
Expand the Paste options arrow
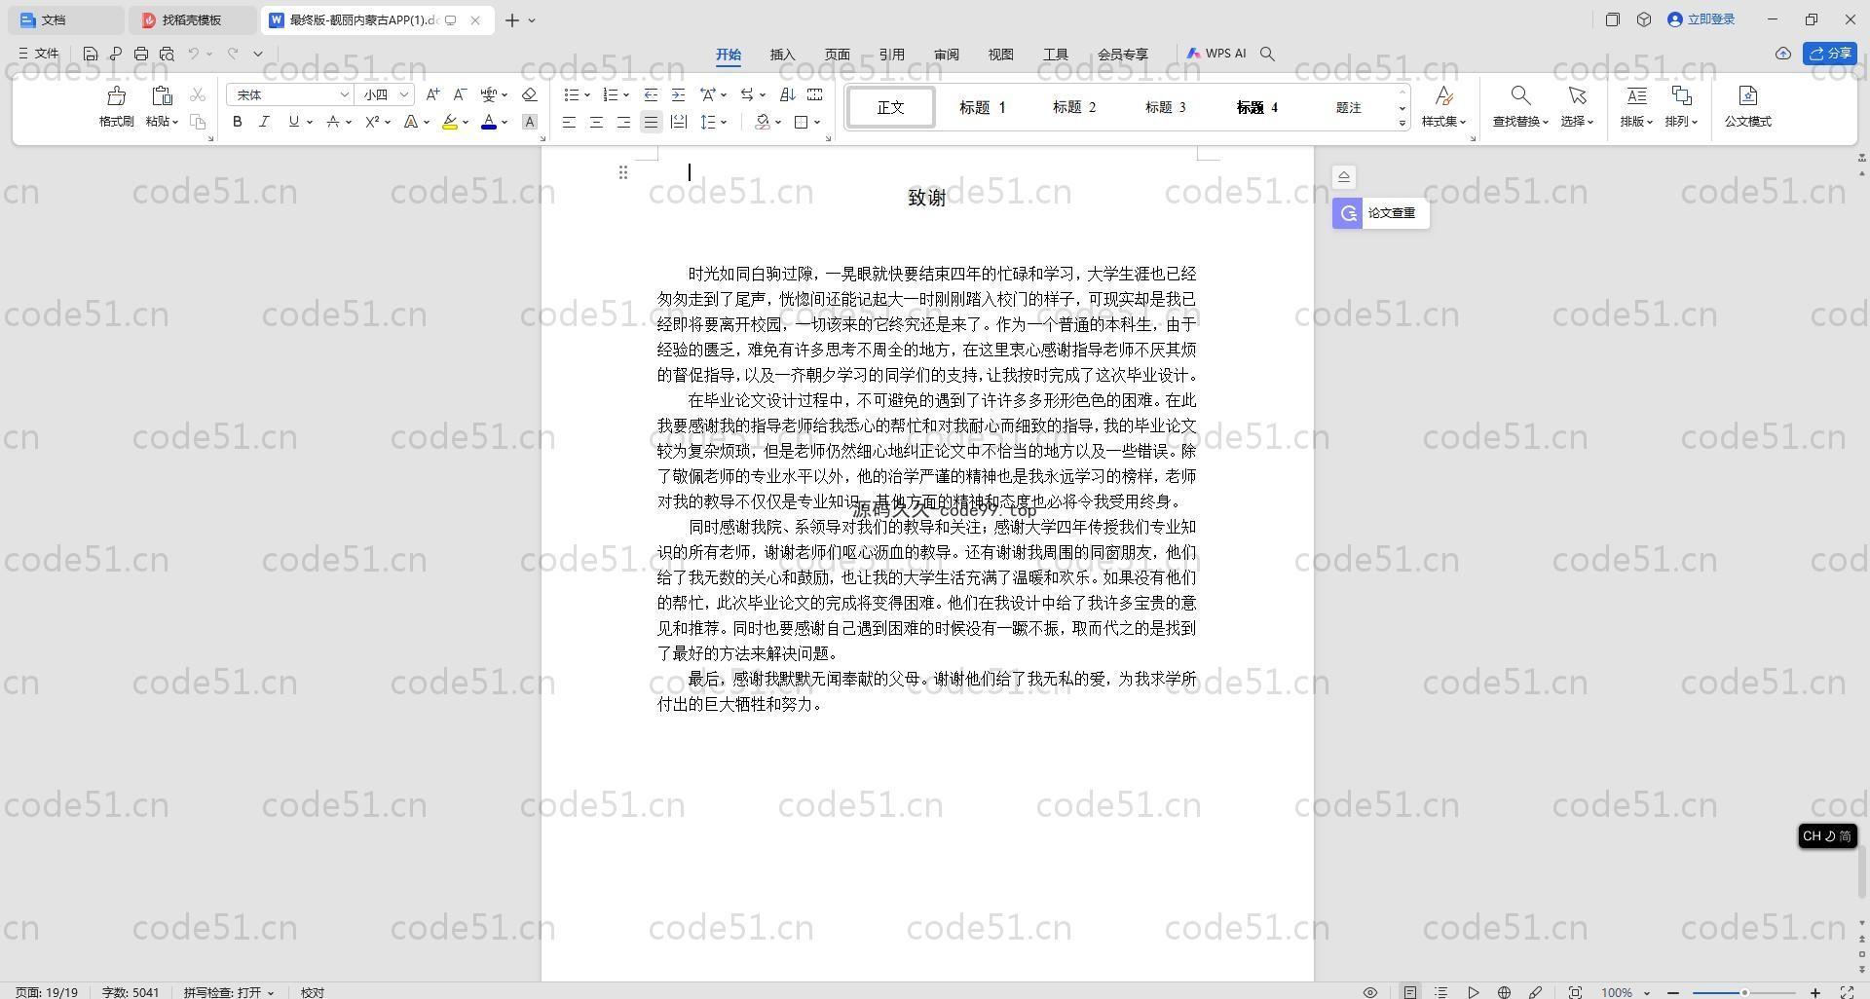(x=175, y=122)
